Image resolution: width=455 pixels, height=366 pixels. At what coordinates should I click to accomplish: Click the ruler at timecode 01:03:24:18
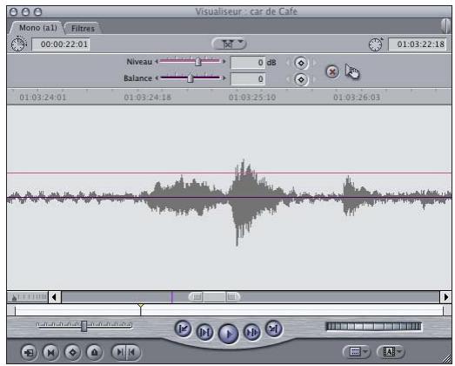(x=147, y=98)
